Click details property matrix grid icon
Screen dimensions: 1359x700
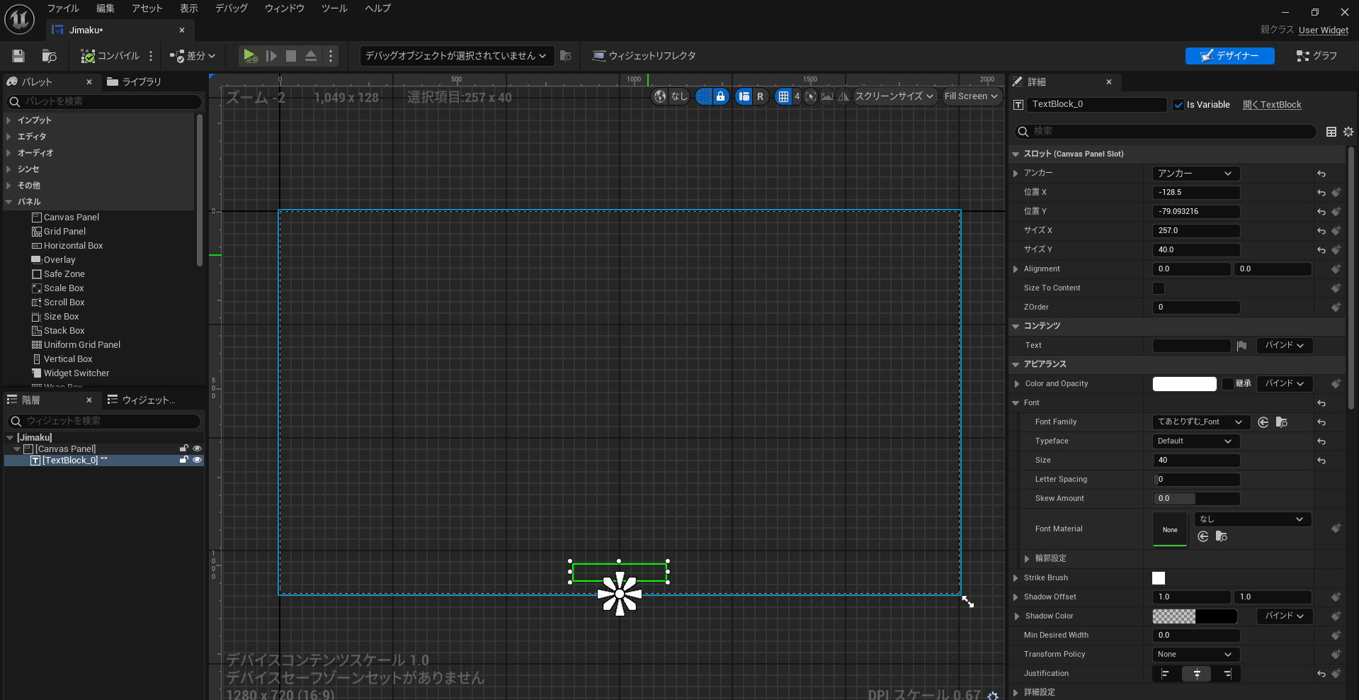(1331, 132)
